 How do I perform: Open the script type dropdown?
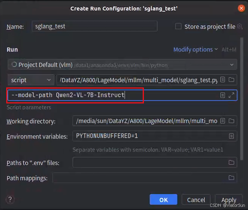(31, 80)
